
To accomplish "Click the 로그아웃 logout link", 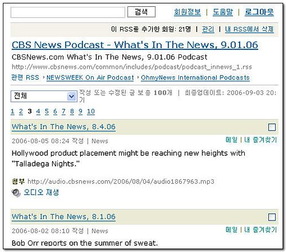I will tap(259, 12).
